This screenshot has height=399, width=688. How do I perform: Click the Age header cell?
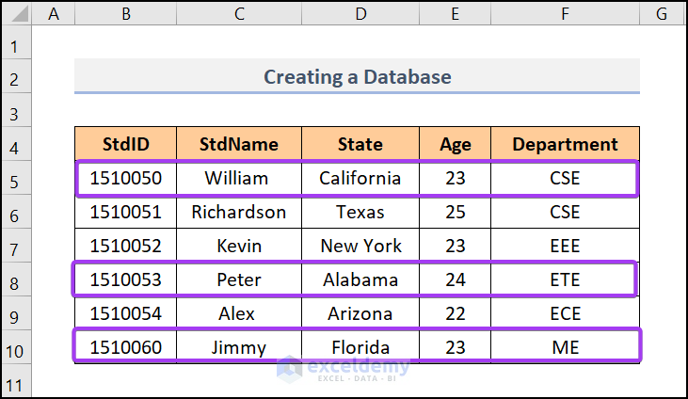point(456,144)
